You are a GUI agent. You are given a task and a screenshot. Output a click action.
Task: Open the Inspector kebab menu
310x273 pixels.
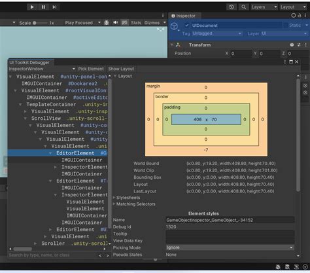pyautogui.click(x=305, y=15)
